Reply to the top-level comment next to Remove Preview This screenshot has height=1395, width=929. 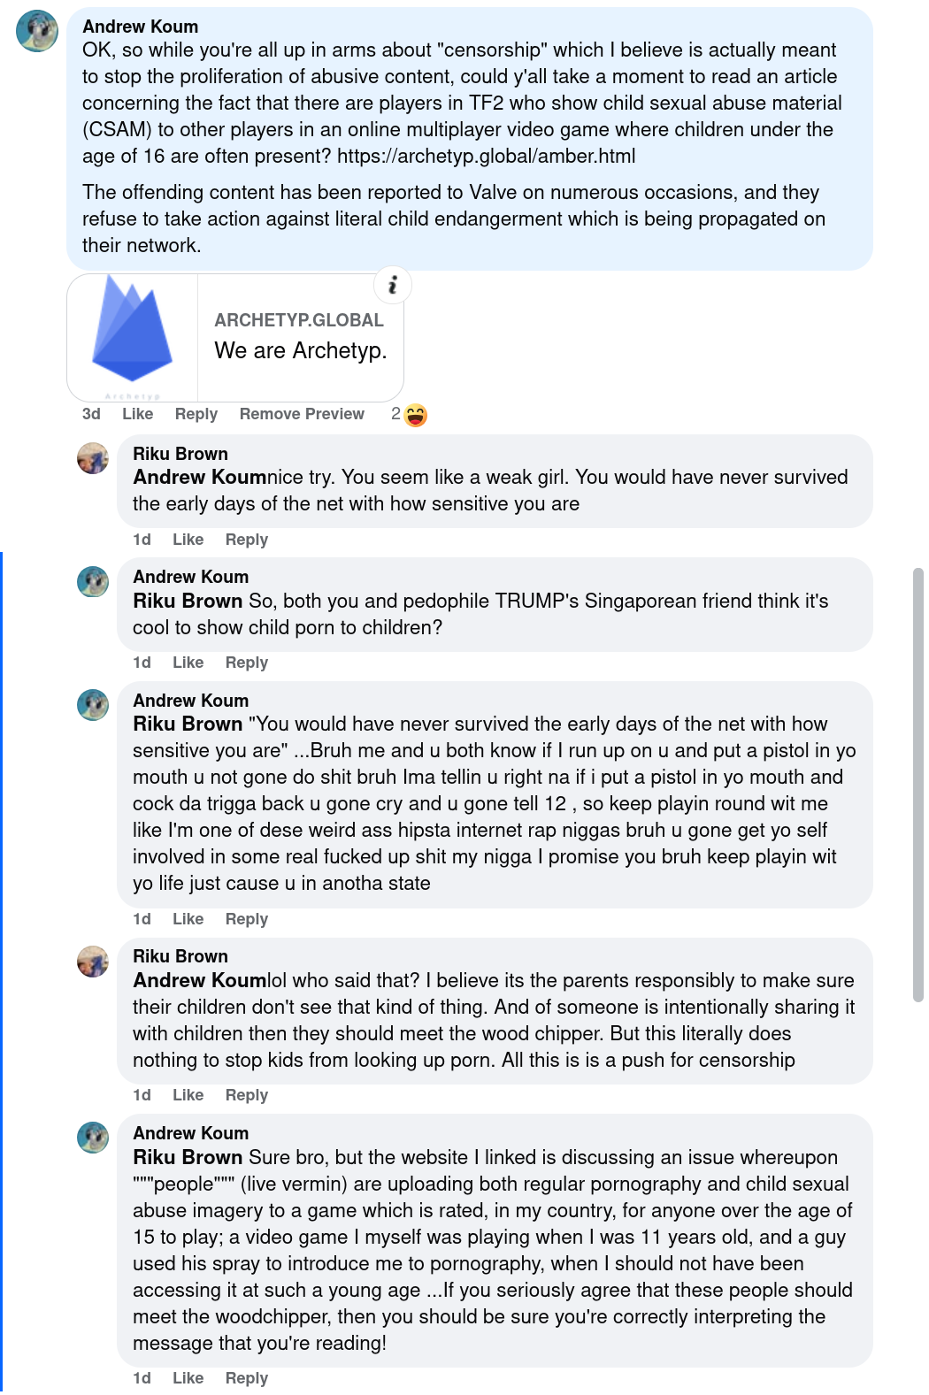[x=196, y=414]
